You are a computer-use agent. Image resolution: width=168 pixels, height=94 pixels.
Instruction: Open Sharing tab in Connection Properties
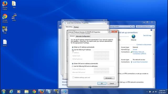(x=76, y=27)
